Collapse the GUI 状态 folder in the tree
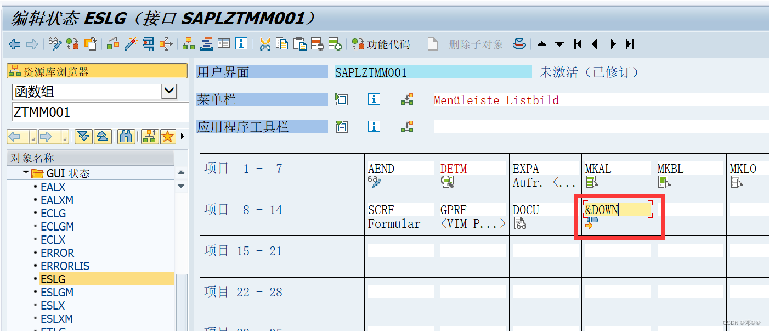 pyautogui.click(x=25, y=171)
